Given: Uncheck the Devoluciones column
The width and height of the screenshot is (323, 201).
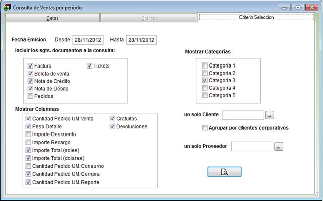Looking at the screenshot, I should point(112,126).
